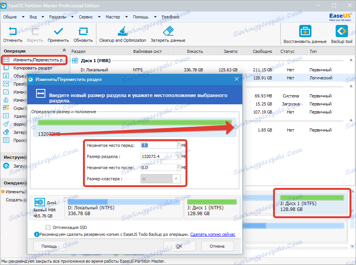Expand the Помощь menu arrow
The image size is (356, 265).
155,17
